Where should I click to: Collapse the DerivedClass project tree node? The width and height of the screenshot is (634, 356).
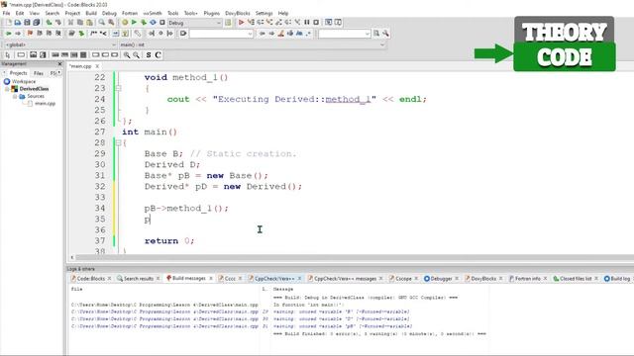7,89
